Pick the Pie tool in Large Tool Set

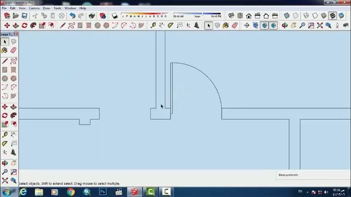point(13,96)
